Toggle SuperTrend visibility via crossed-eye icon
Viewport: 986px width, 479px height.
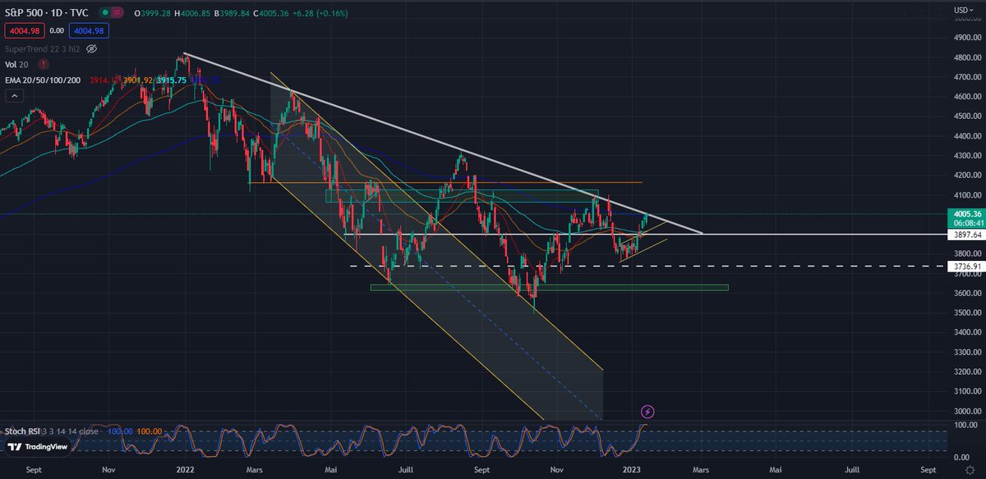[x=90, y=48]
